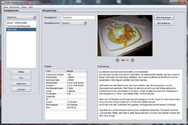Select the Gemüsebrühe ingredient cell
The width and height of the screenshot is (188, 125).
pos(56,80)
